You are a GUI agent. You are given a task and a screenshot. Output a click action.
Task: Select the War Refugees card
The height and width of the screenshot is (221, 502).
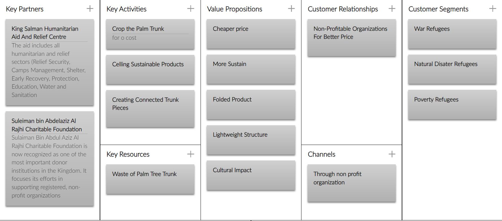[452, 34]
